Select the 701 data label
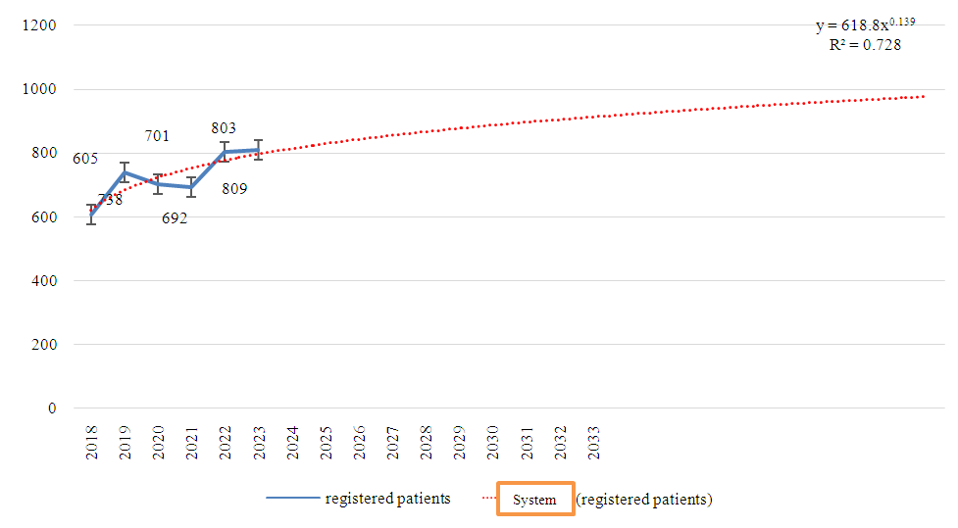This screenshot has width=958, height=528. [157, 136]
